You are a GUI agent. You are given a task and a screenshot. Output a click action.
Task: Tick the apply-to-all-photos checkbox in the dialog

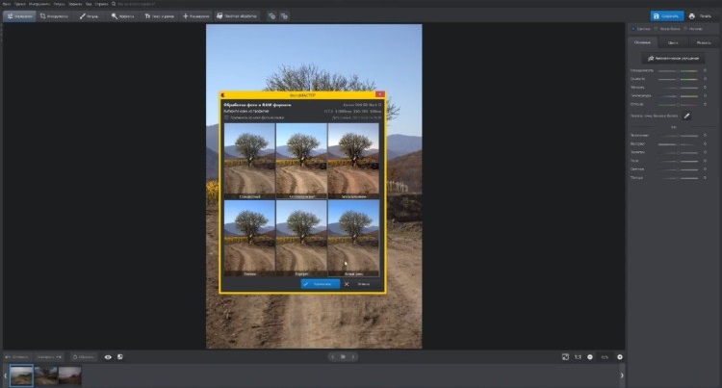click(x=227, y=117)
